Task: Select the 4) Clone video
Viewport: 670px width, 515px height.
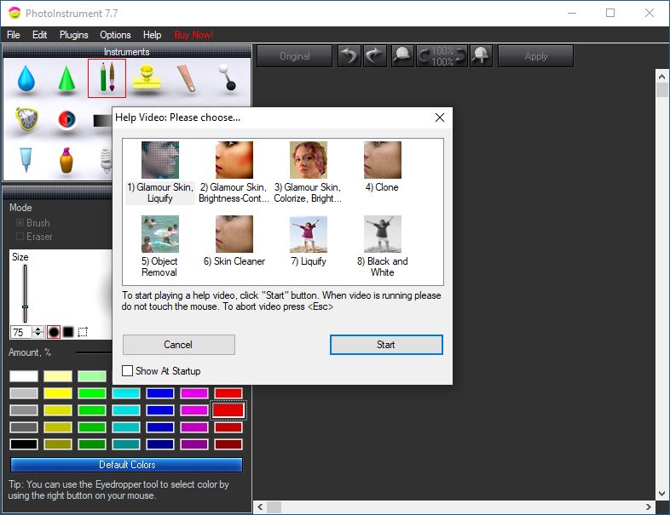Action: click(383, 167)
